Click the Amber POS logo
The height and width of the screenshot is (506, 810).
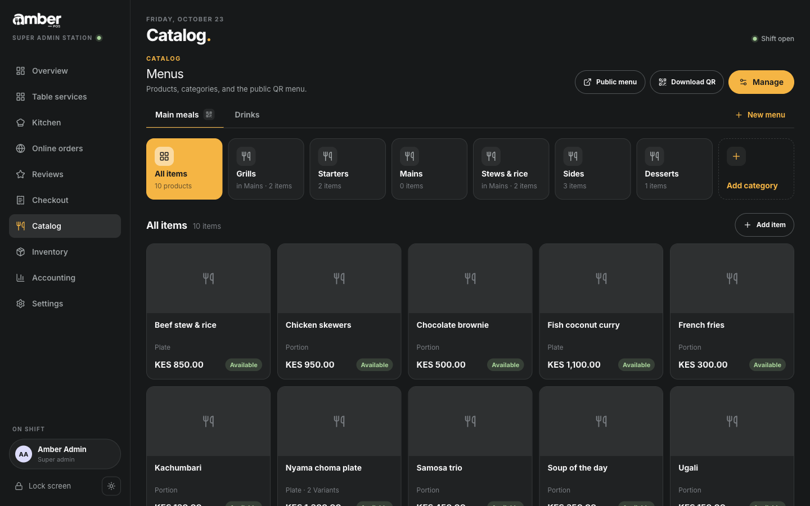37,20
